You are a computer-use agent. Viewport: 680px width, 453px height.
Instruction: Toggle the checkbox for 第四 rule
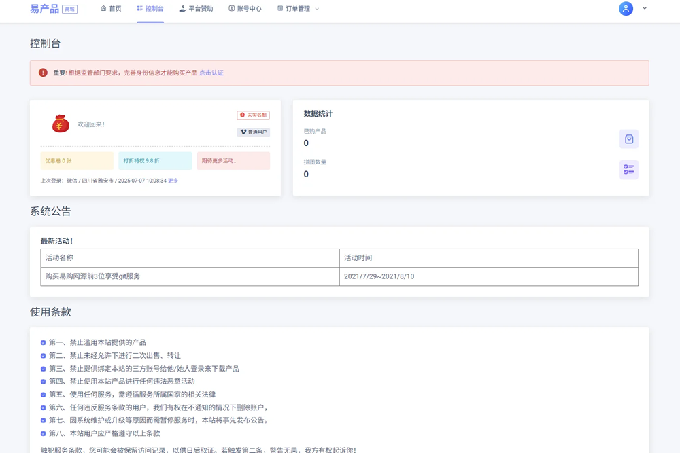click(x=44, y=382)
